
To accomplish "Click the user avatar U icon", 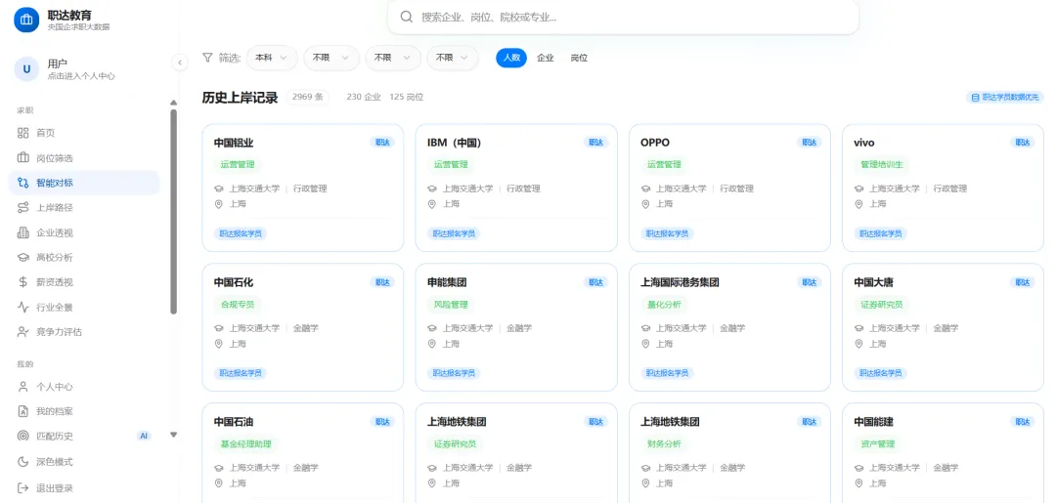I will coord(27,68).
